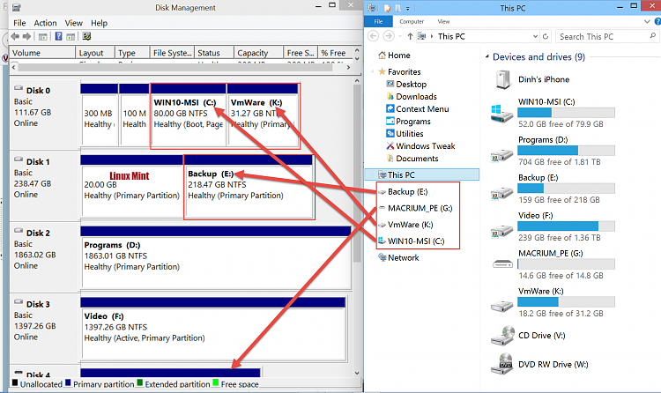Click the Back arrow in Disk Management toolbar
The image size is (661, 393).
click(x=15, y=37)
